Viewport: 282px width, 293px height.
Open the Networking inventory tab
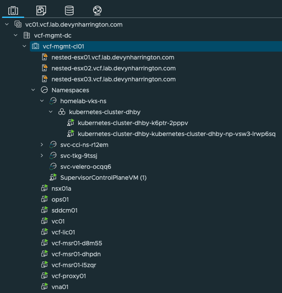(97, 10)
